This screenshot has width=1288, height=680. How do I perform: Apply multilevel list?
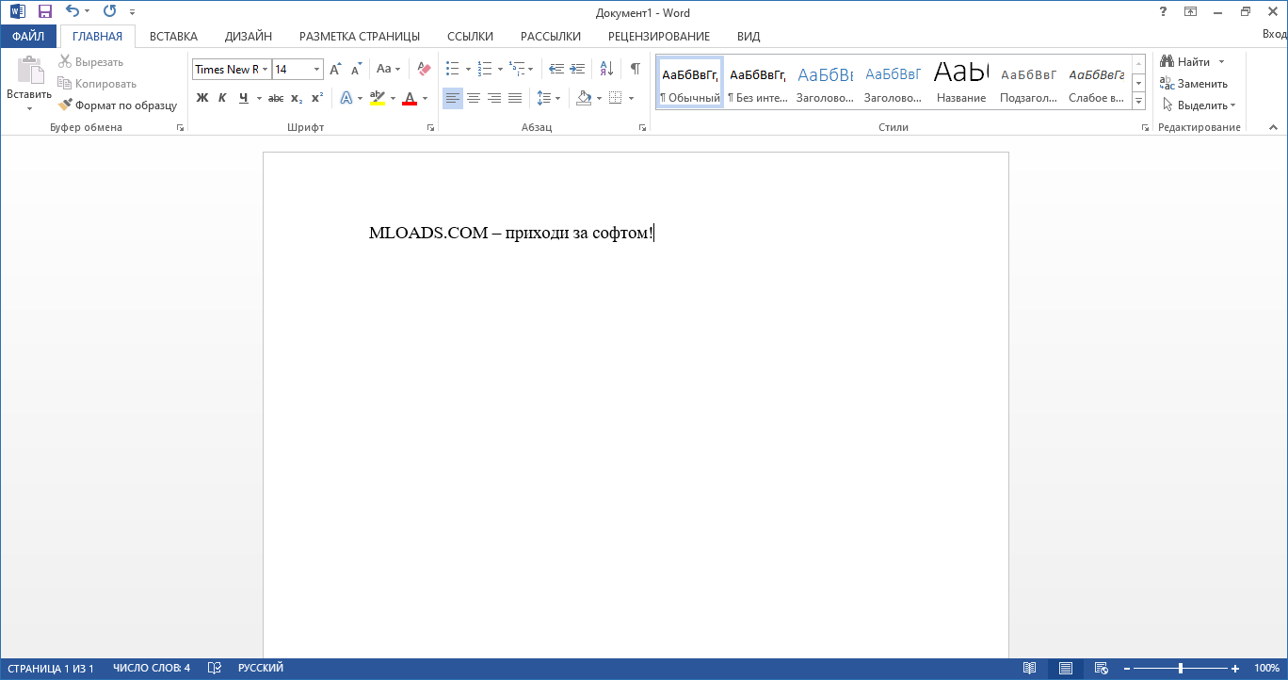[516, 69]
